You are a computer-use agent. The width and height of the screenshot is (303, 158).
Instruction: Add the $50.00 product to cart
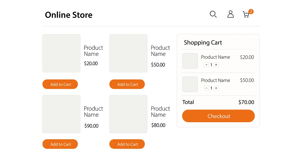(x=127, y=84)
